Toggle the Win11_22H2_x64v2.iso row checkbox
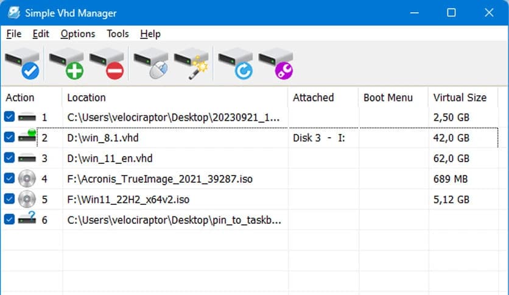The width and height of the screenshot is (509, 295). pos(9,199)
